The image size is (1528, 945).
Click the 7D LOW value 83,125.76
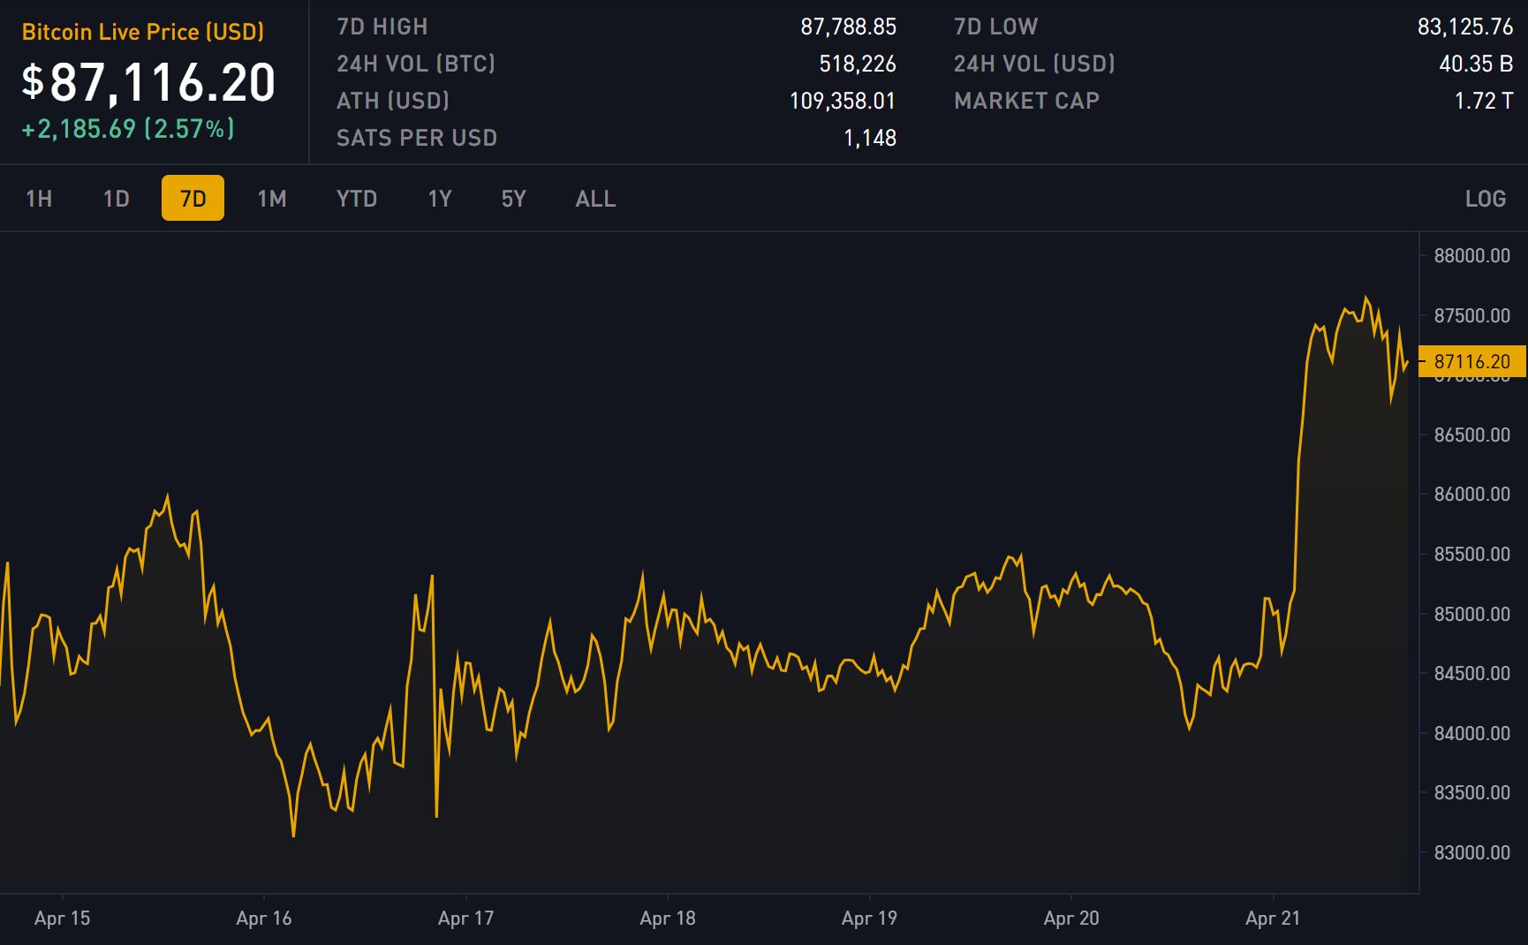(x=1464, y=26)
